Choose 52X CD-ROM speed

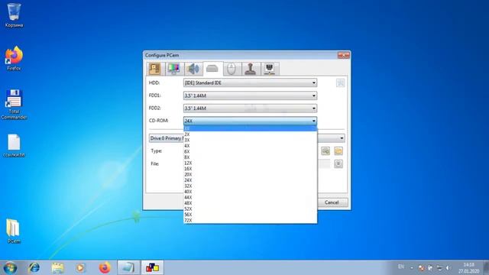point(250,209)
